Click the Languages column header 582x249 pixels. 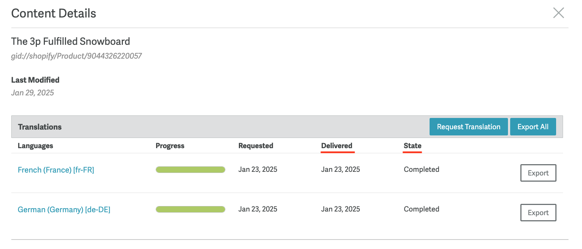coord(35,146)
